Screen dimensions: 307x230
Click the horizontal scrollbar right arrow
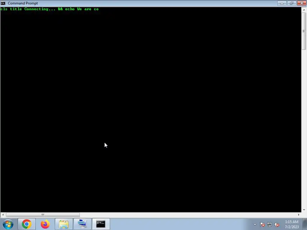(x=299, y=215)
